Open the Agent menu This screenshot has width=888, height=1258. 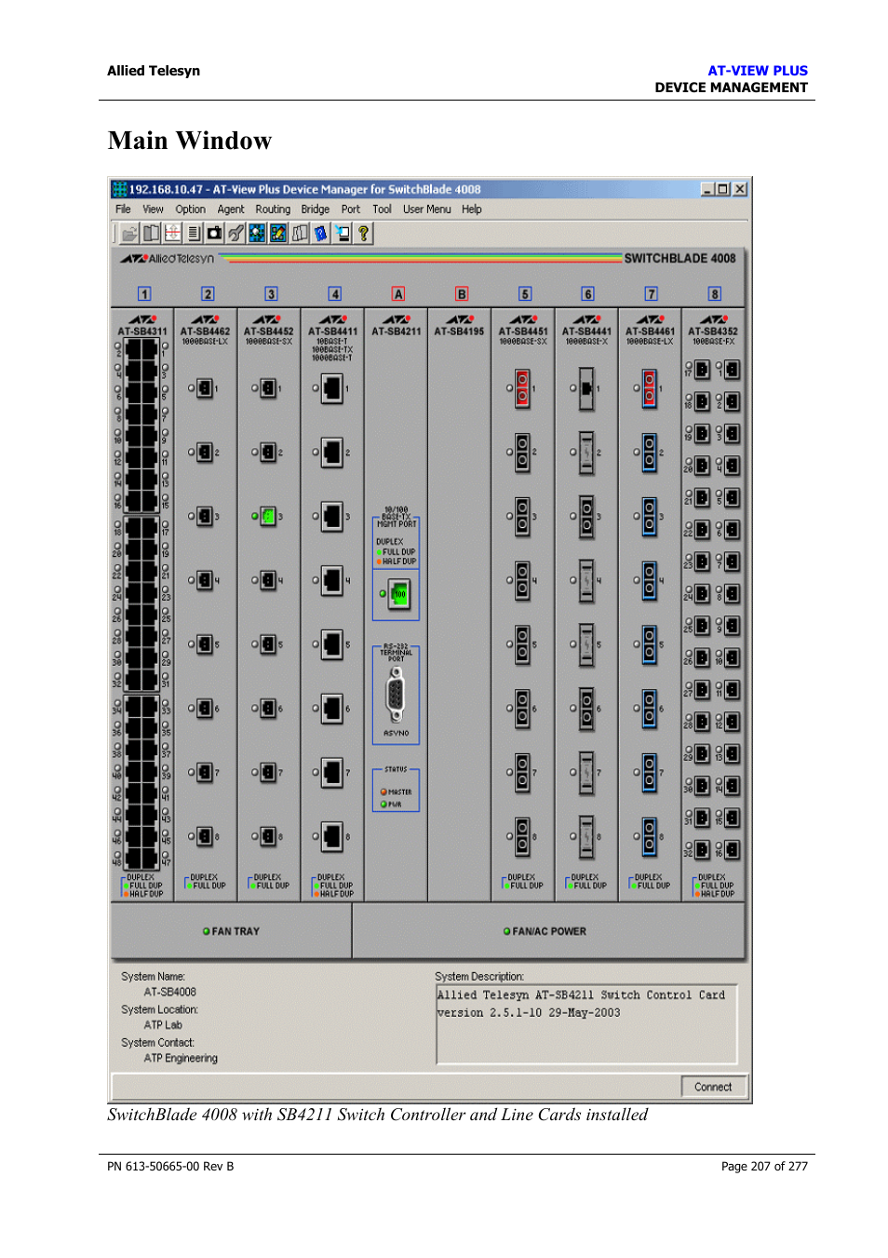[x=231, y=210]
